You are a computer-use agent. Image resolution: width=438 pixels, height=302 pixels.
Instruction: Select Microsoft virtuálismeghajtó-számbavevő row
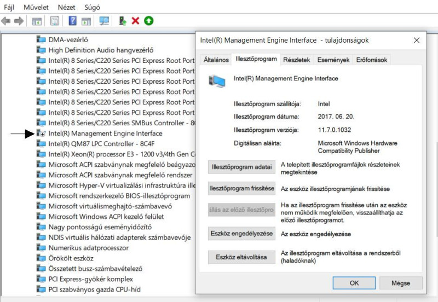coord(104,206)
